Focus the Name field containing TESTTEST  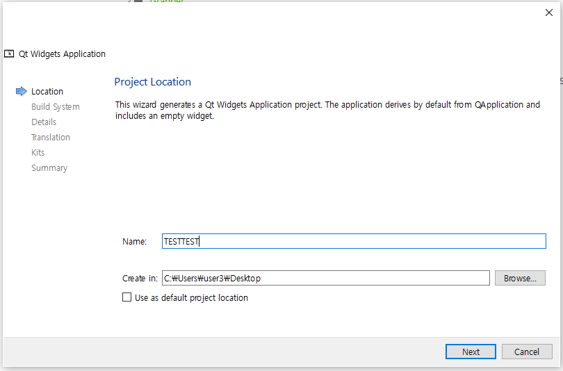[x=354, y=241]
